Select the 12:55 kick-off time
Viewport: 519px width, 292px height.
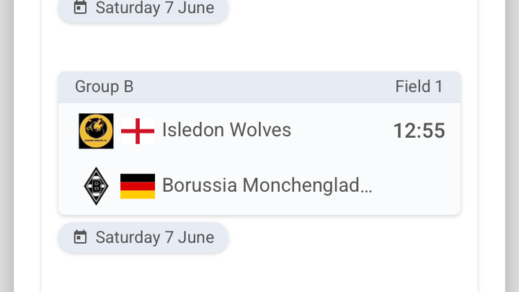(419, 130)
